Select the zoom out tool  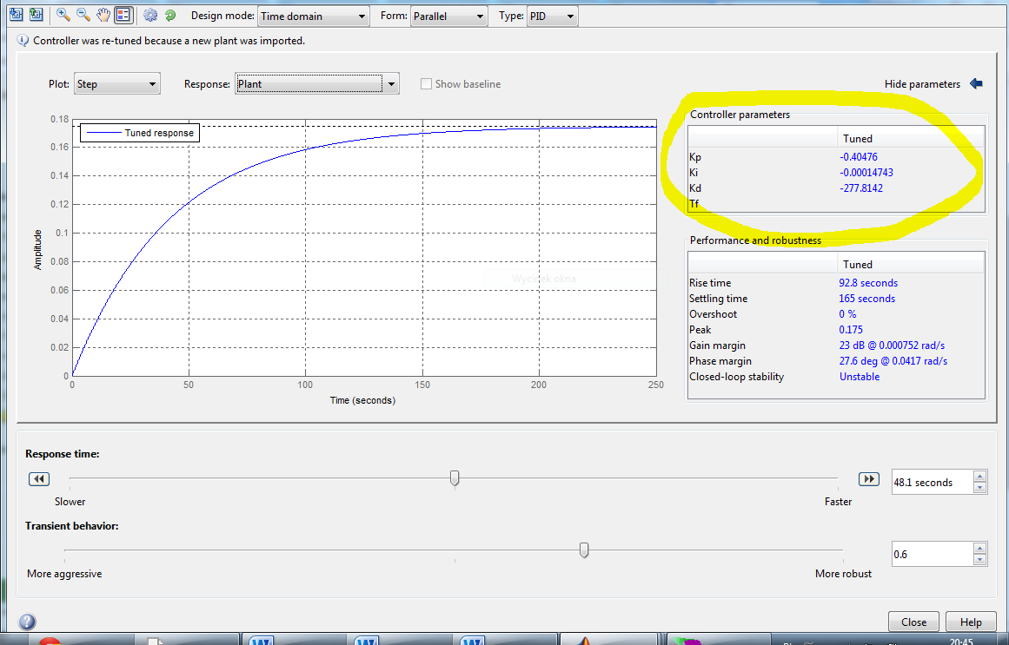point(83,15)
